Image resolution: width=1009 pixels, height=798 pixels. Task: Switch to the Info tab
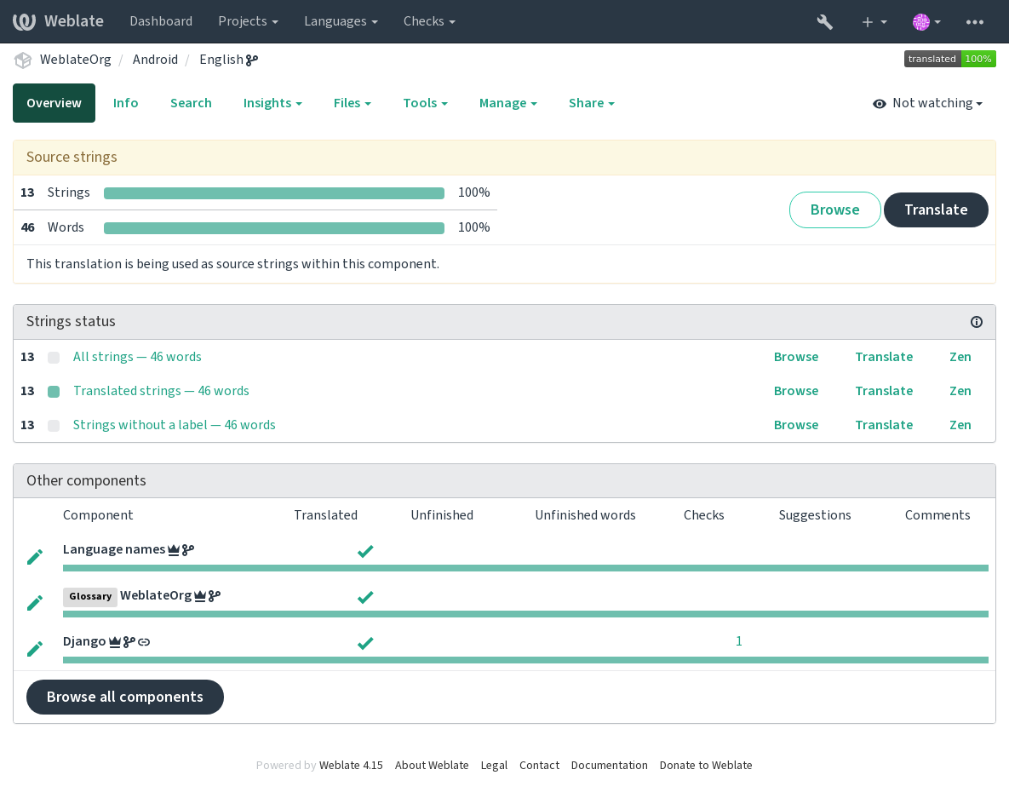(125, 103)
